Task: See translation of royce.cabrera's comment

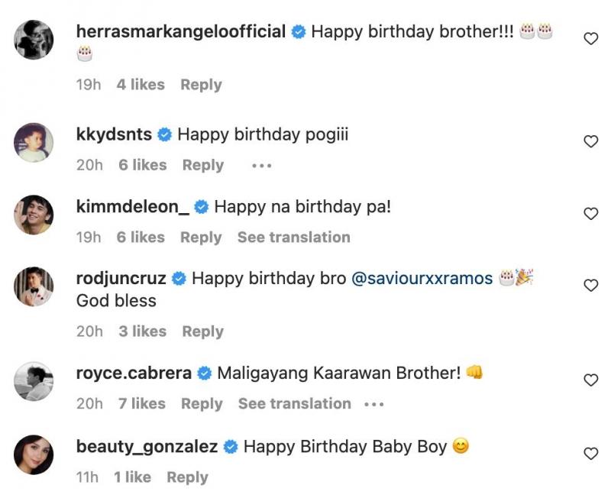Action: (295, 403)
